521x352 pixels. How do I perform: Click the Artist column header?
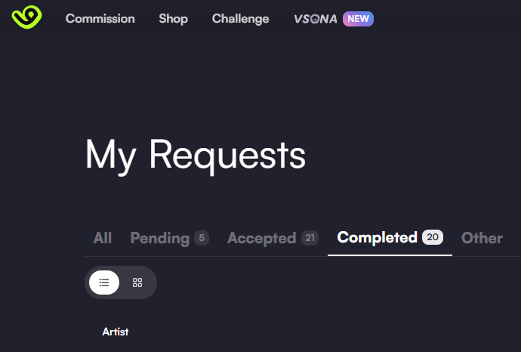point(116,332)
